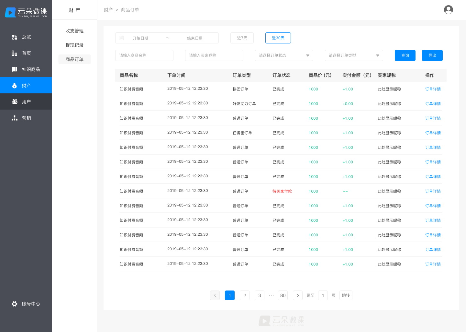Click the 任务宝订单 order type cell
This screenshot has height=332, width=466.
(x=242, y=133)
